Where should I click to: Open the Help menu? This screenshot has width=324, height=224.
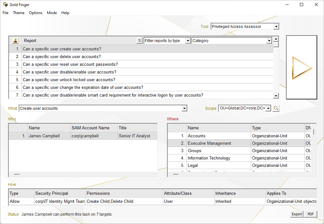tap(65, 13)
